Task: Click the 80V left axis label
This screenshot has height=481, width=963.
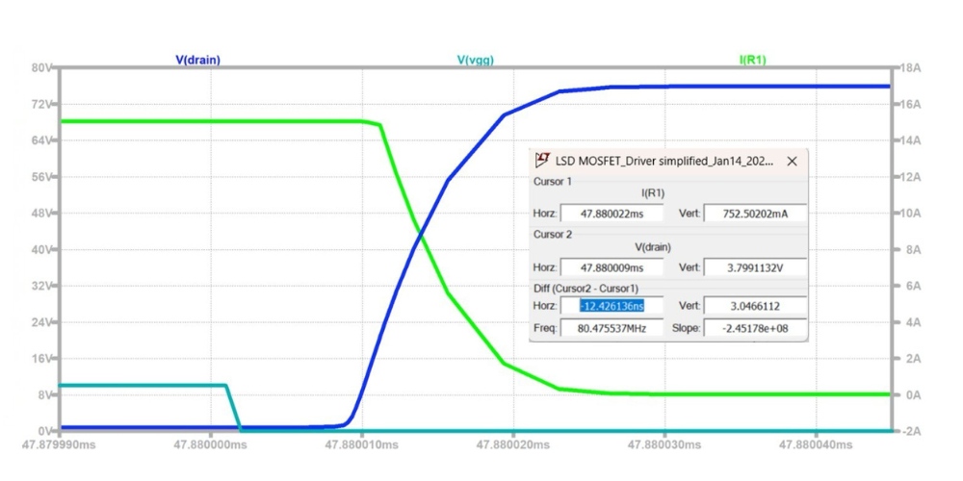Action: coord(41,67)
